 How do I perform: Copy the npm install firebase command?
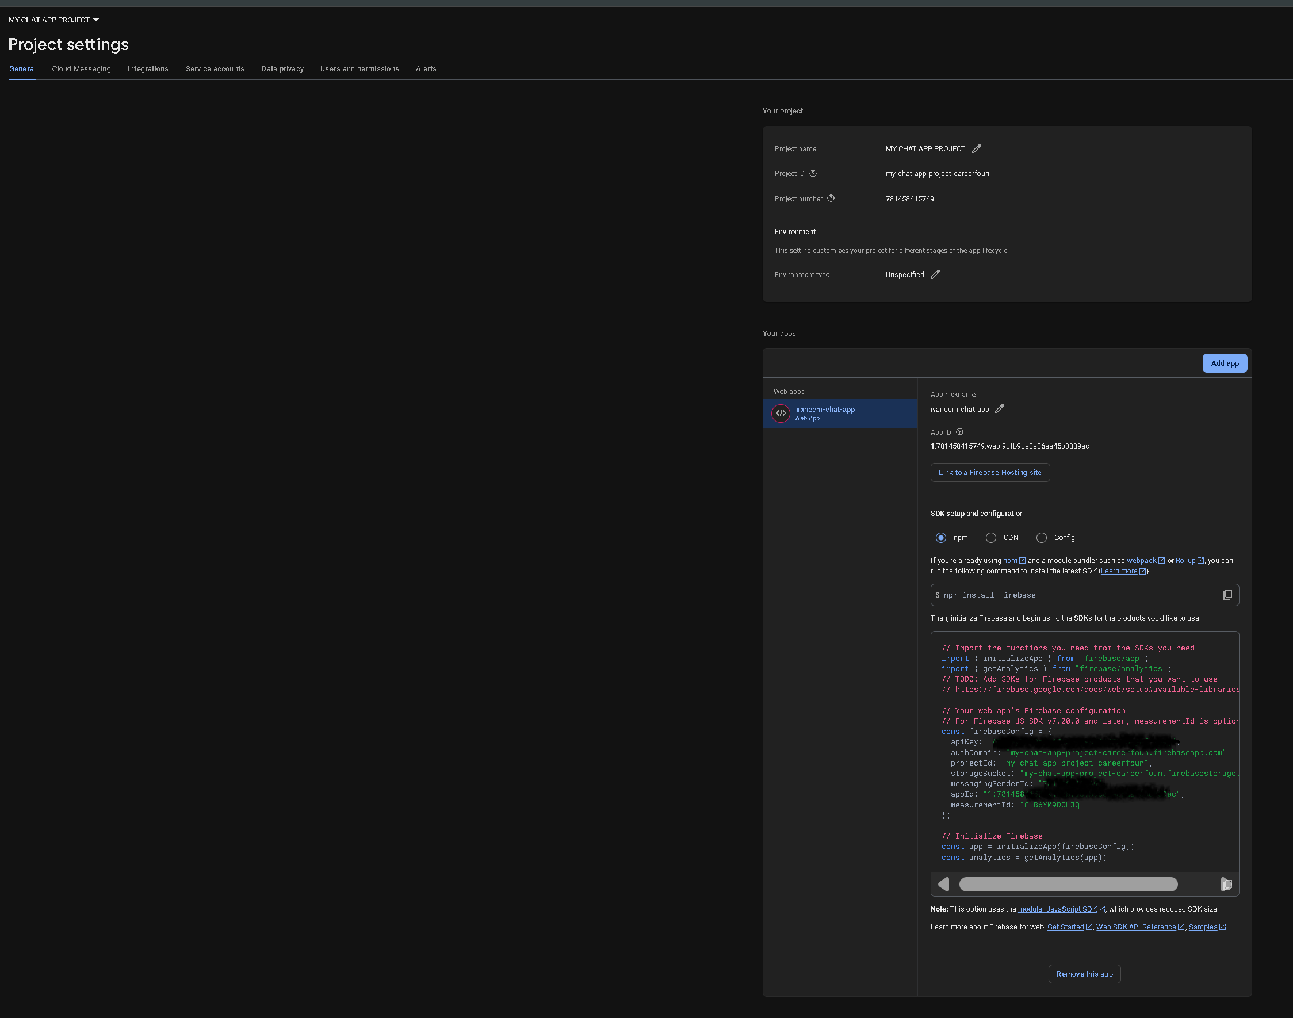[1227, 594]
